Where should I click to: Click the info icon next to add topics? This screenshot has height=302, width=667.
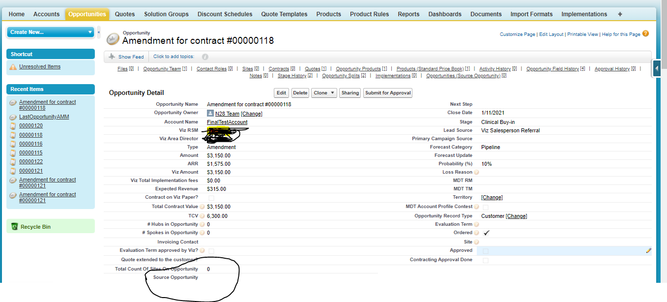coord(205,57)
